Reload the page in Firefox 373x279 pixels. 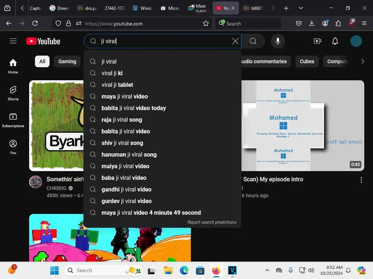tap(35, 23)
